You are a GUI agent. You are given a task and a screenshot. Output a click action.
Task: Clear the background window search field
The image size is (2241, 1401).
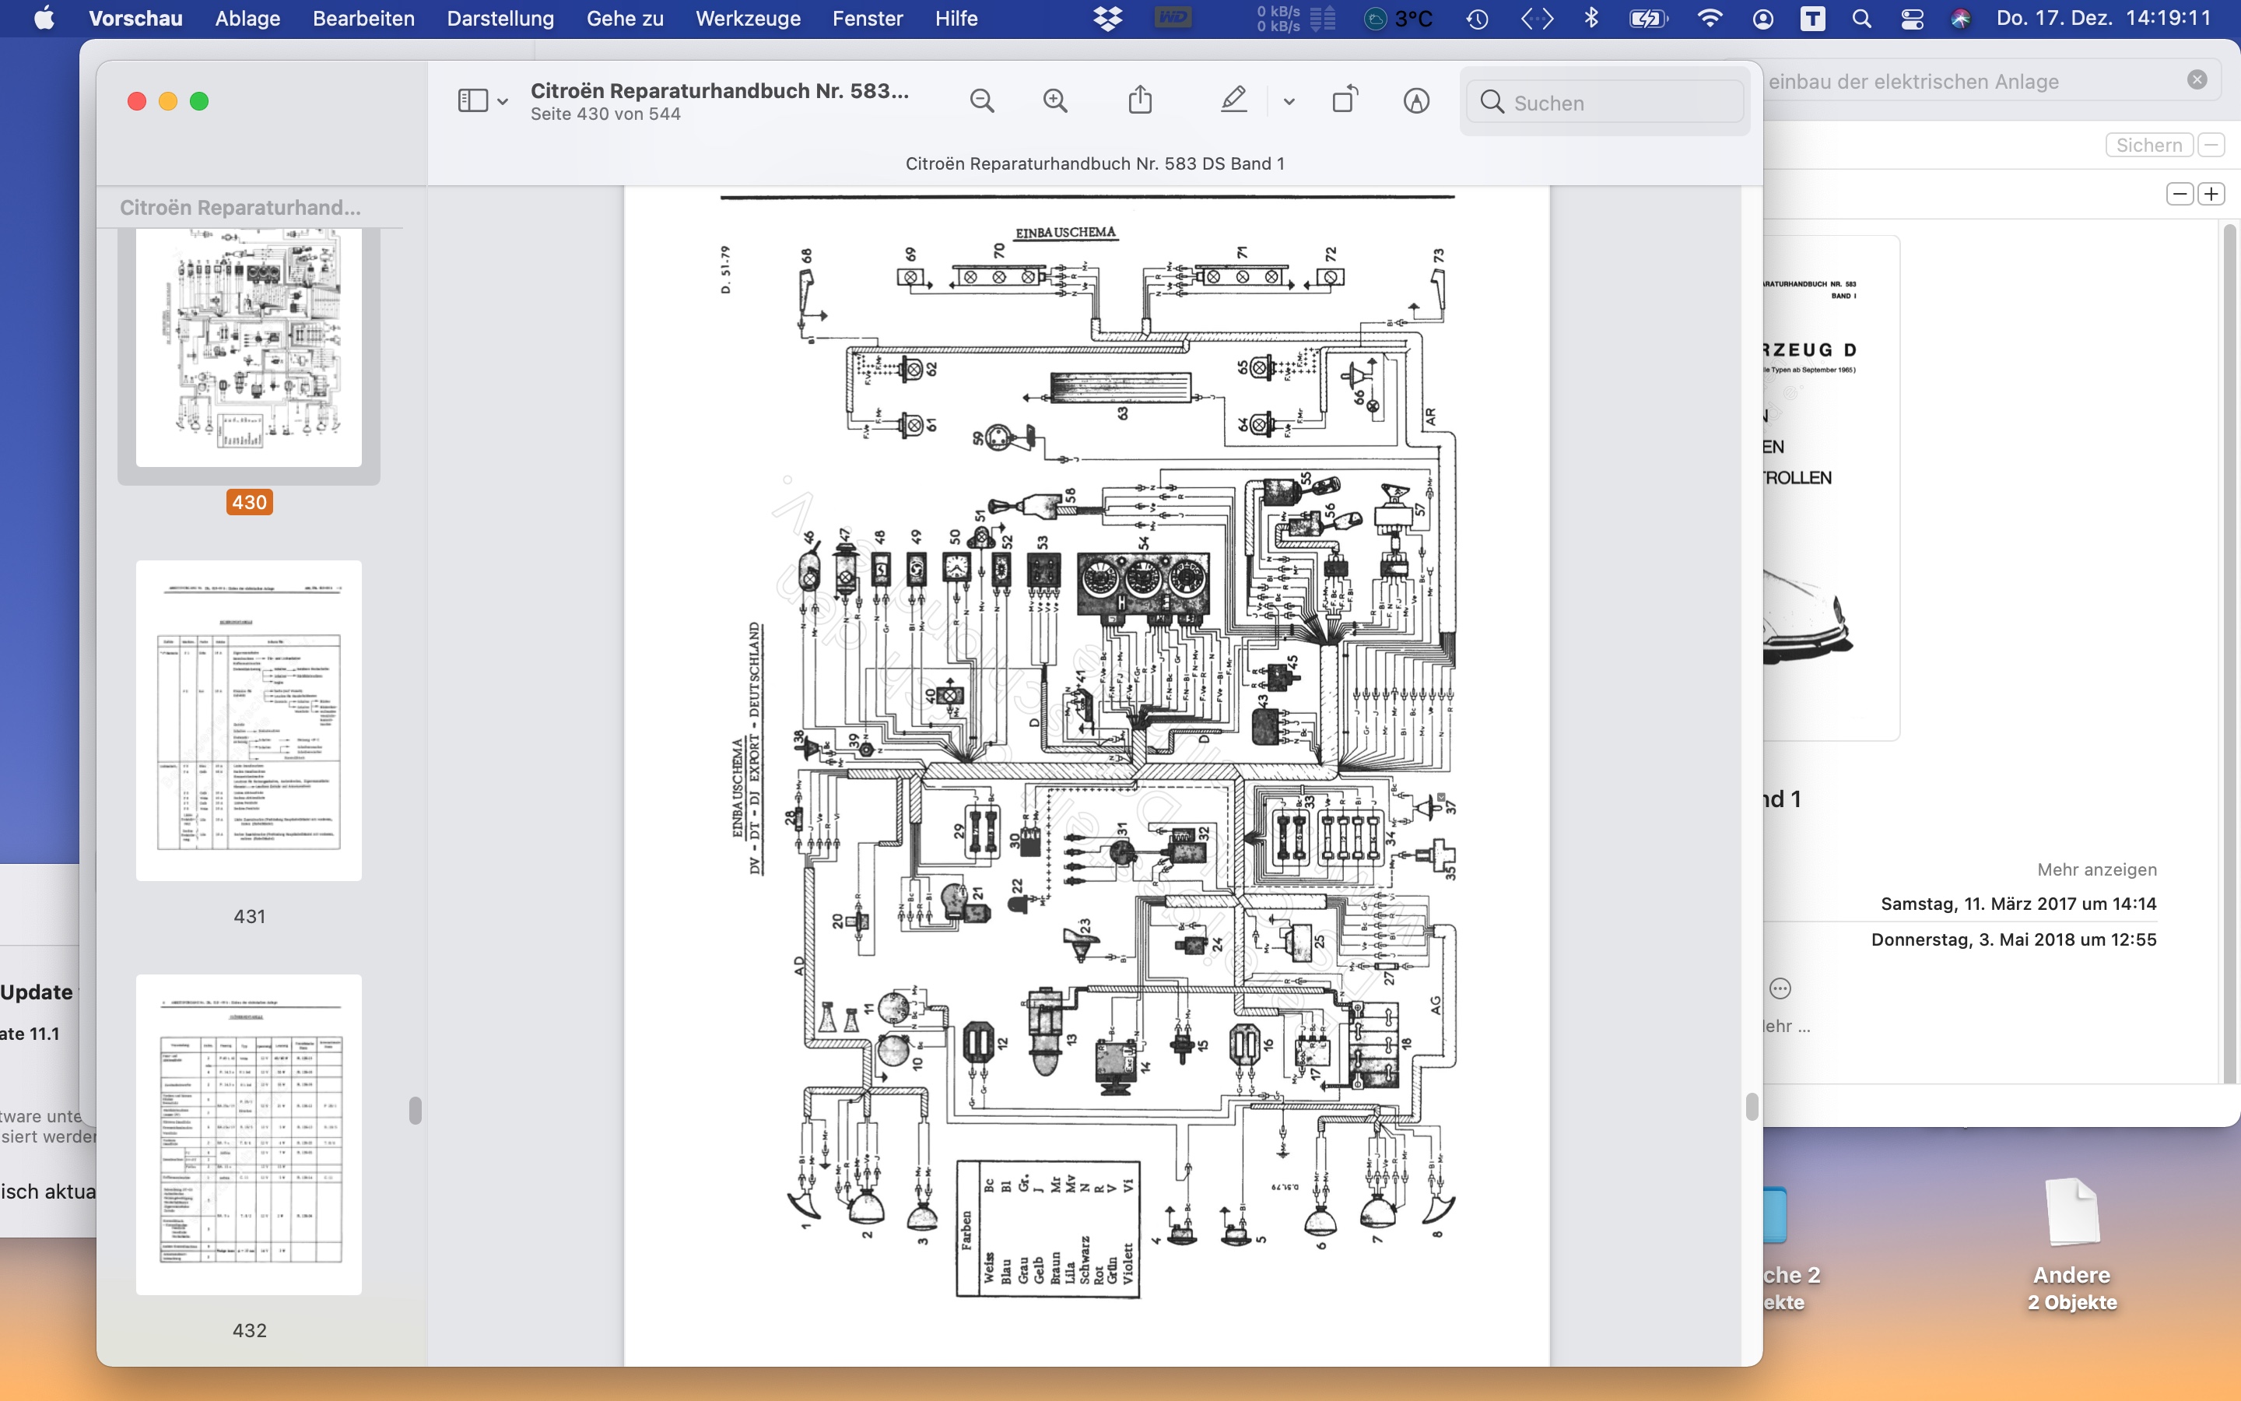tap(2197, 79)
